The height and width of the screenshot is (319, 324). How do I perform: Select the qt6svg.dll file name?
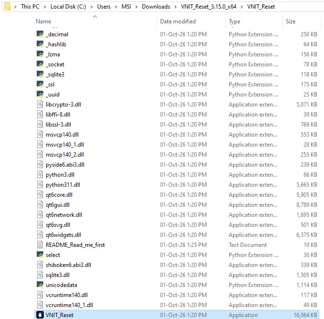coord(58,225)
